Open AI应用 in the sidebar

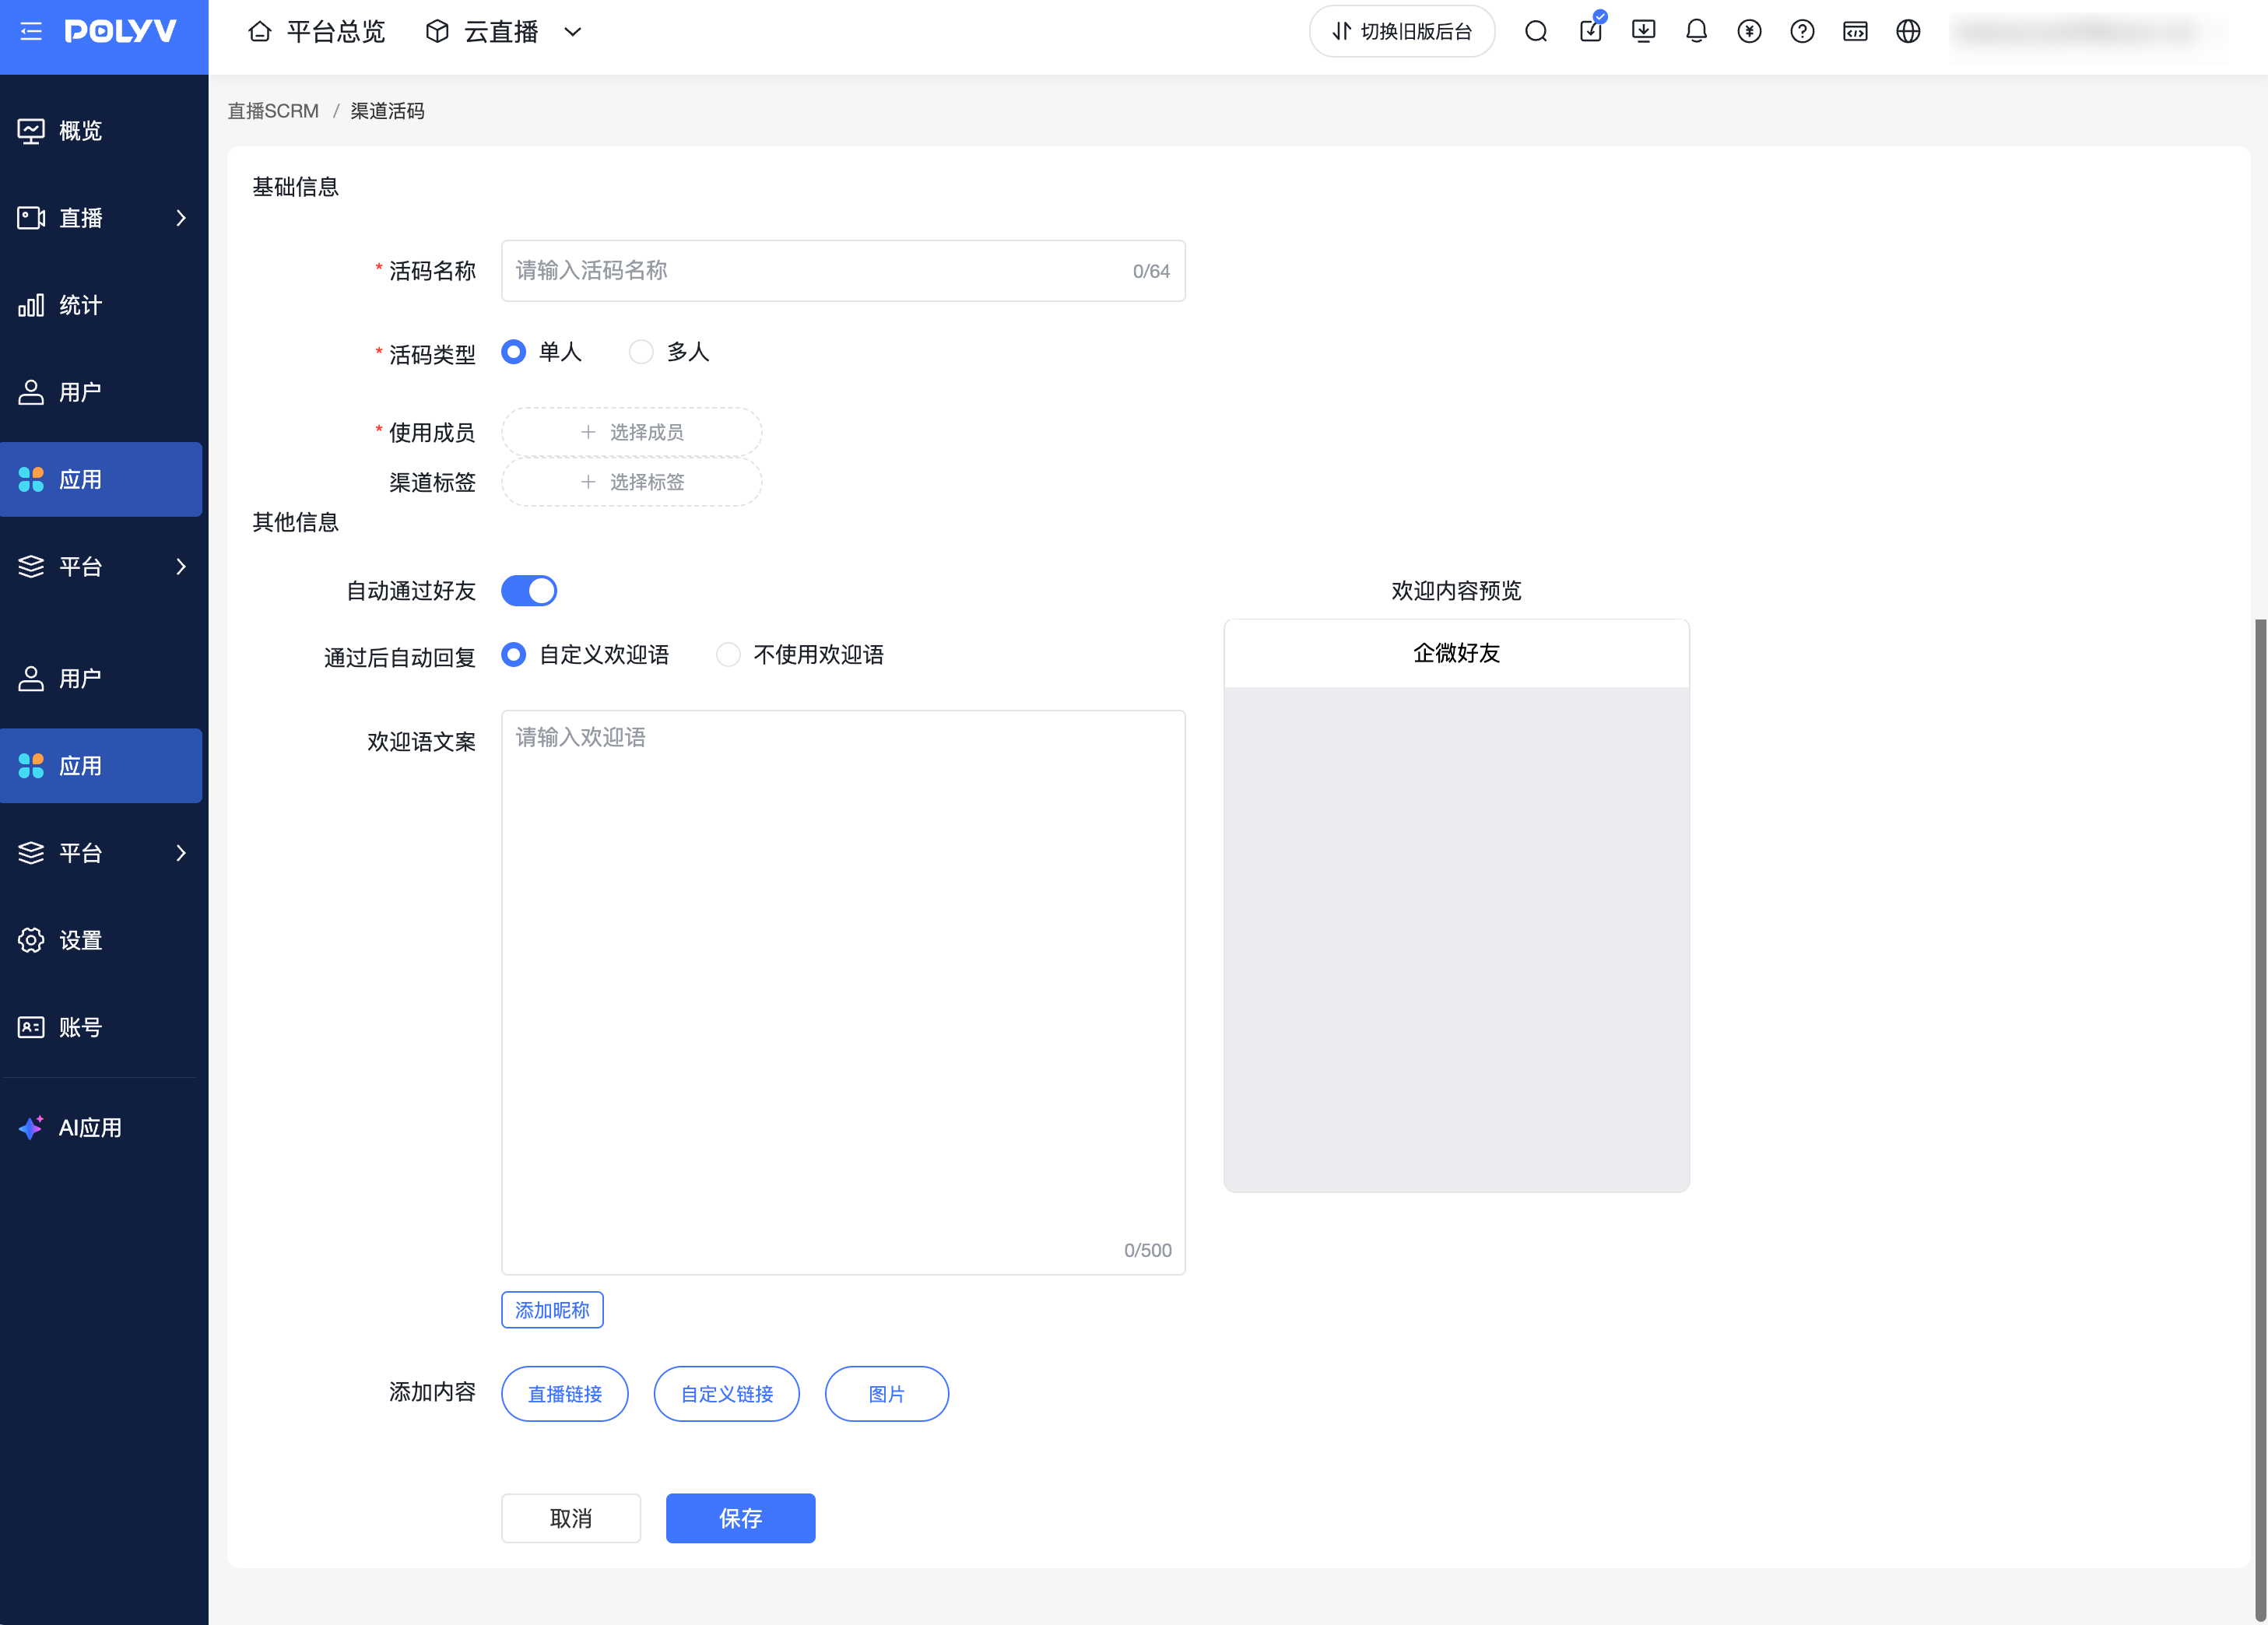(x=101, y=1127)
